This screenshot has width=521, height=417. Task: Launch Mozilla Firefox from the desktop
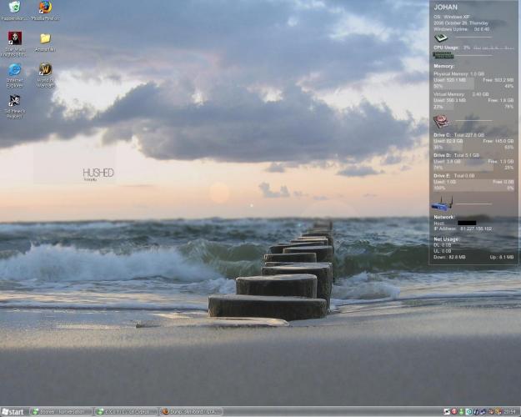coord(45,8)
